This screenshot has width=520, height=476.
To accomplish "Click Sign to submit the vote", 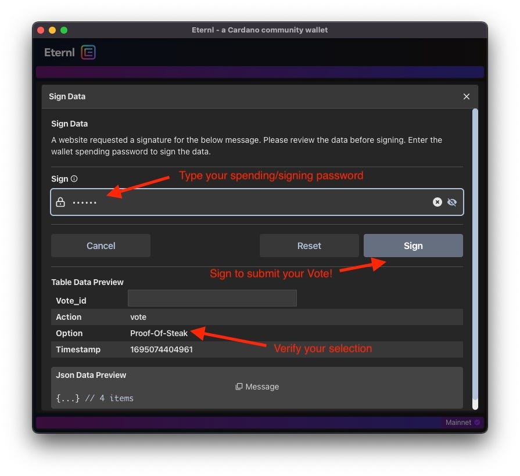I will pos(413,246).
